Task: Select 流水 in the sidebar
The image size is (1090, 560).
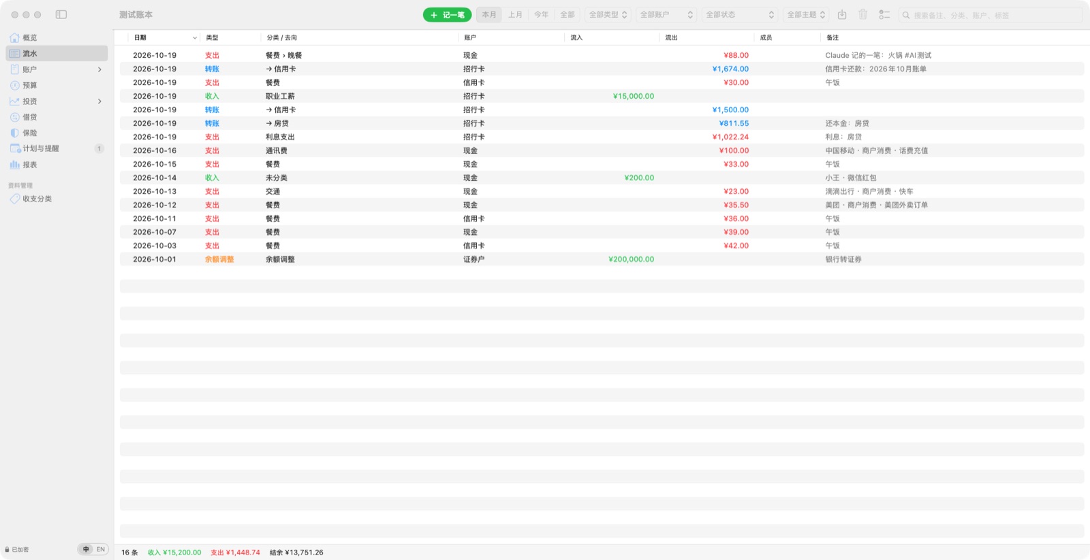Action: click(x=57, y=53)
